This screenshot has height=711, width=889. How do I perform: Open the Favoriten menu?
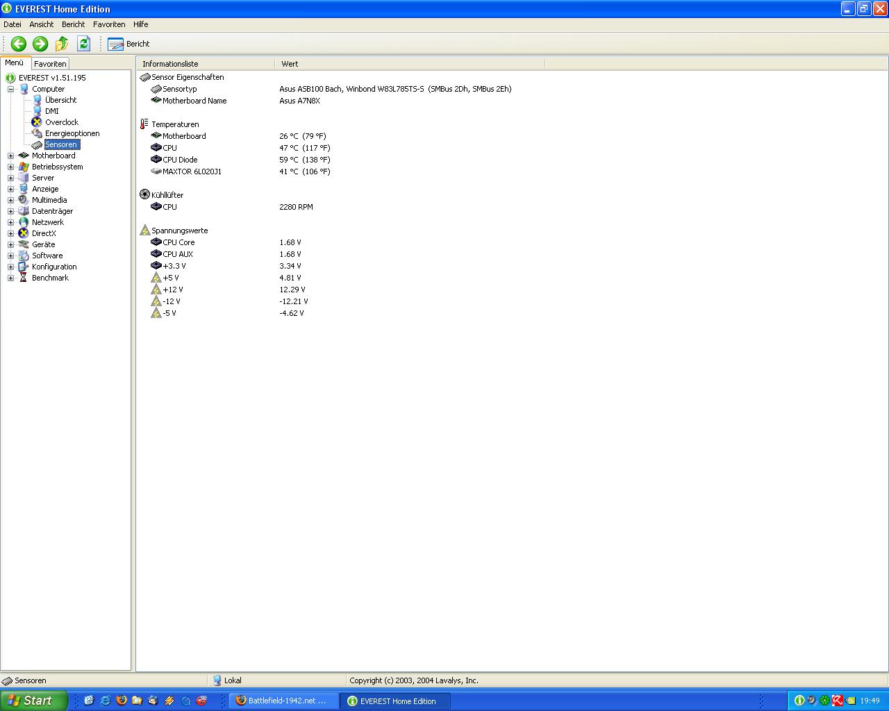coord(109,24)
